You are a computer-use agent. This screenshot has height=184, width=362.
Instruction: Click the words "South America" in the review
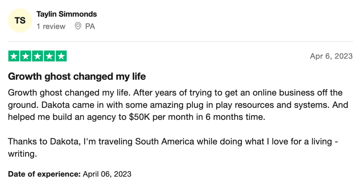point(165,142)
